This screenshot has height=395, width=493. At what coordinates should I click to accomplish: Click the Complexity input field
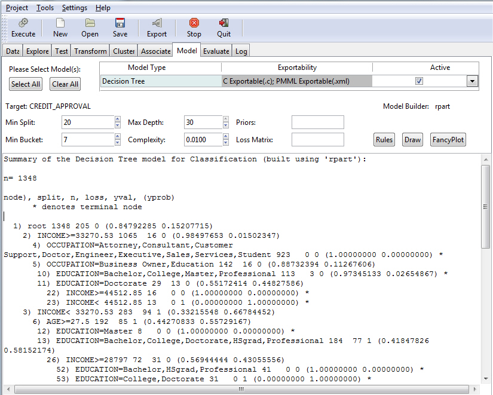pos(203,140)
